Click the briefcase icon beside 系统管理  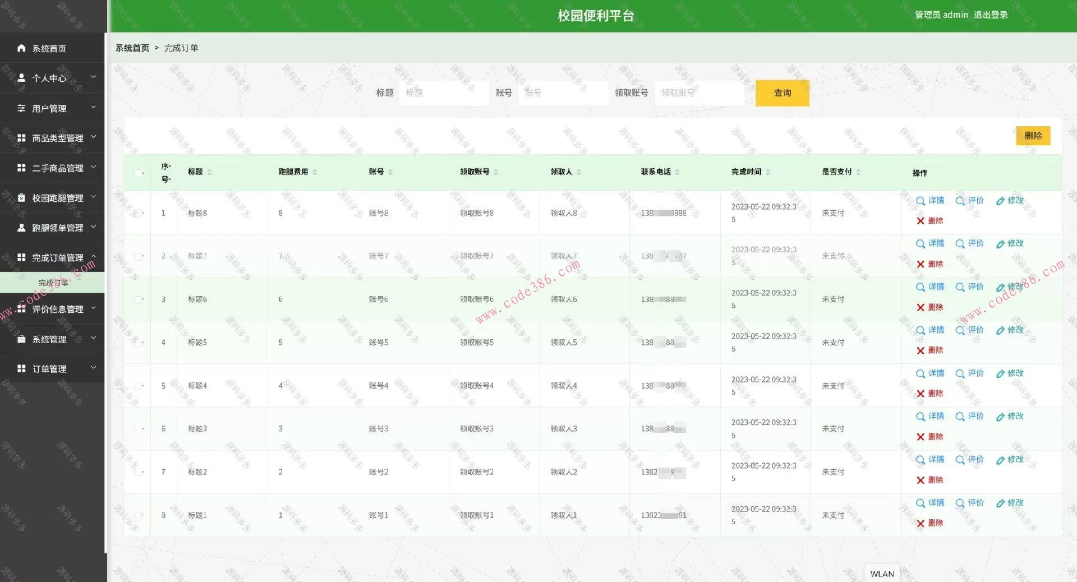click(x=21, y=339)
